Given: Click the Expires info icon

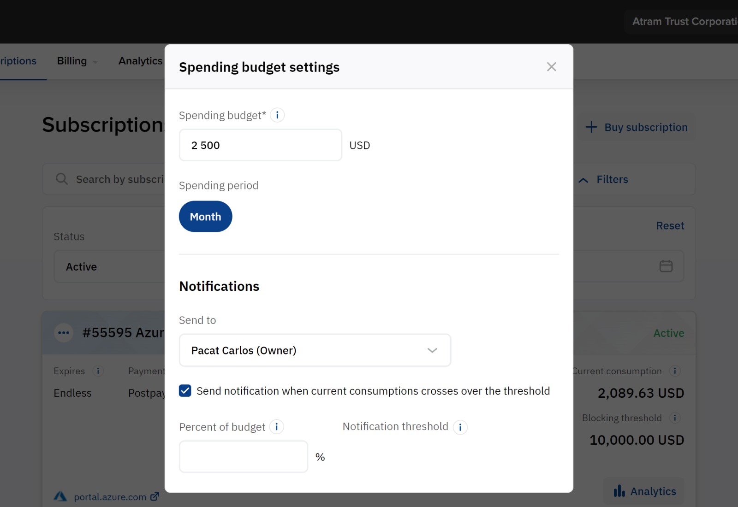Looking at the screenshot, I should point(98,371).
